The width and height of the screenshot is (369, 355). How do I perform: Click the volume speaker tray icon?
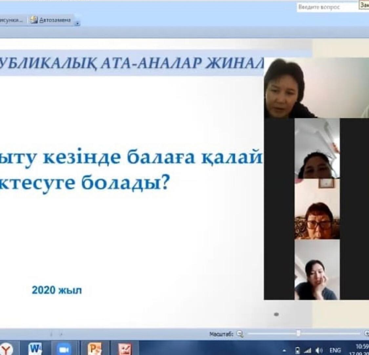[318, 350]
